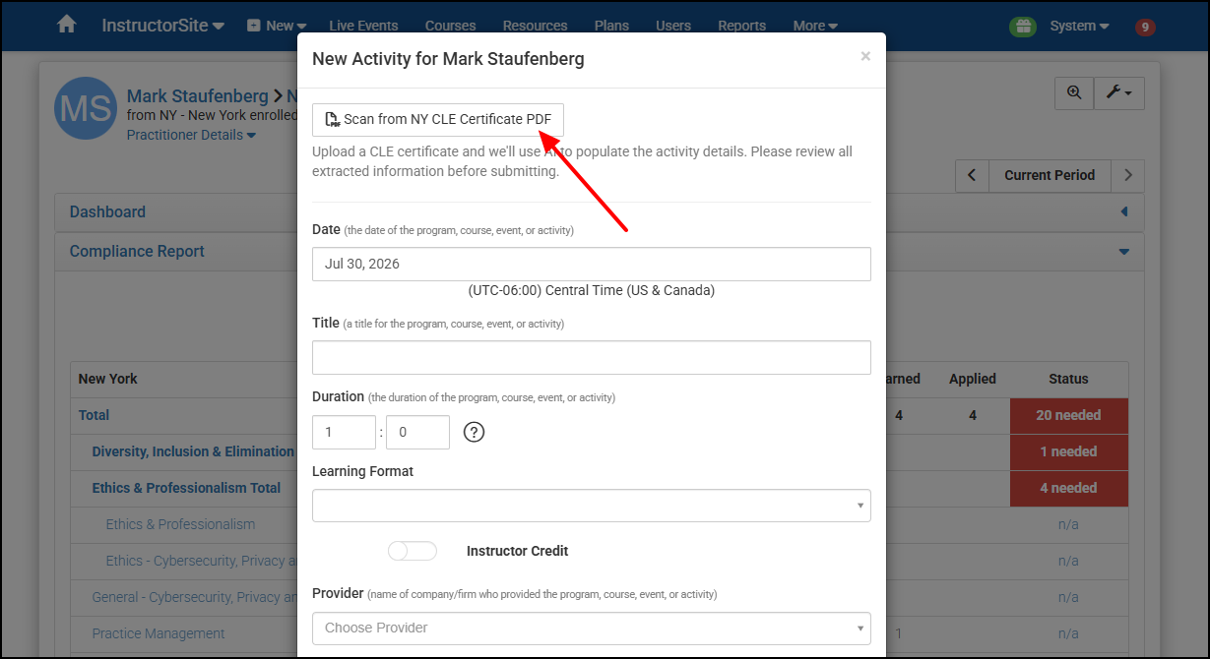Click the Title input field
The height and width of the screenshot is (659, 1210).
[x=592, y=357]
